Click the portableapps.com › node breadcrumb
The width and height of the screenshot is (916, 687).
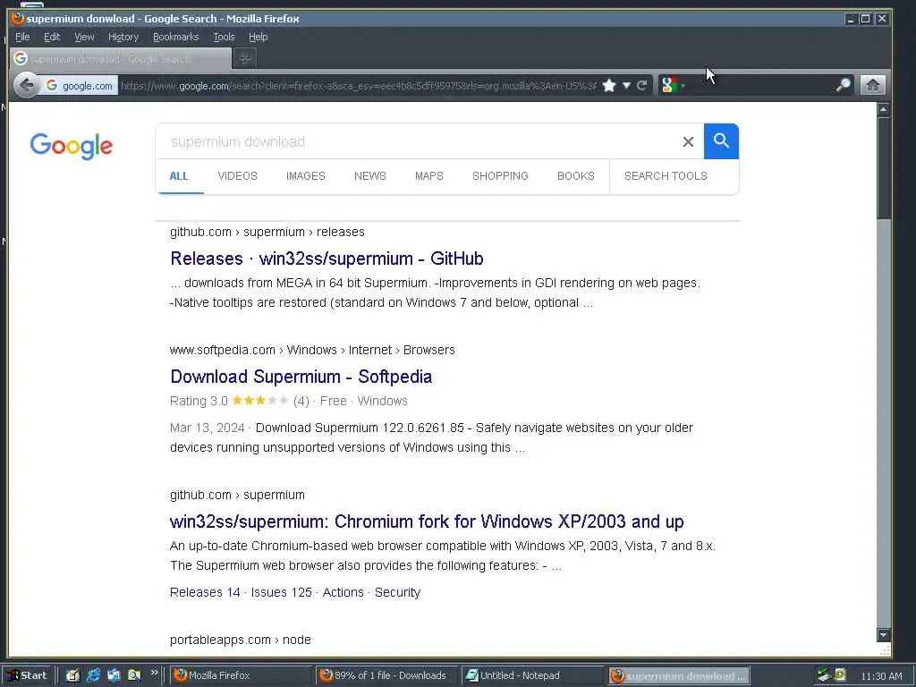pyautogui.click(x=240, y=640)
